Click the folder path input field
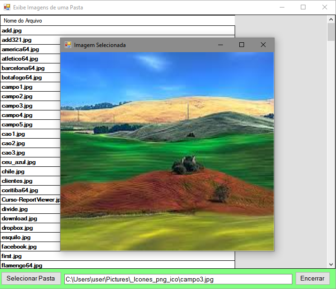336x289 pixels. point(178,279)
